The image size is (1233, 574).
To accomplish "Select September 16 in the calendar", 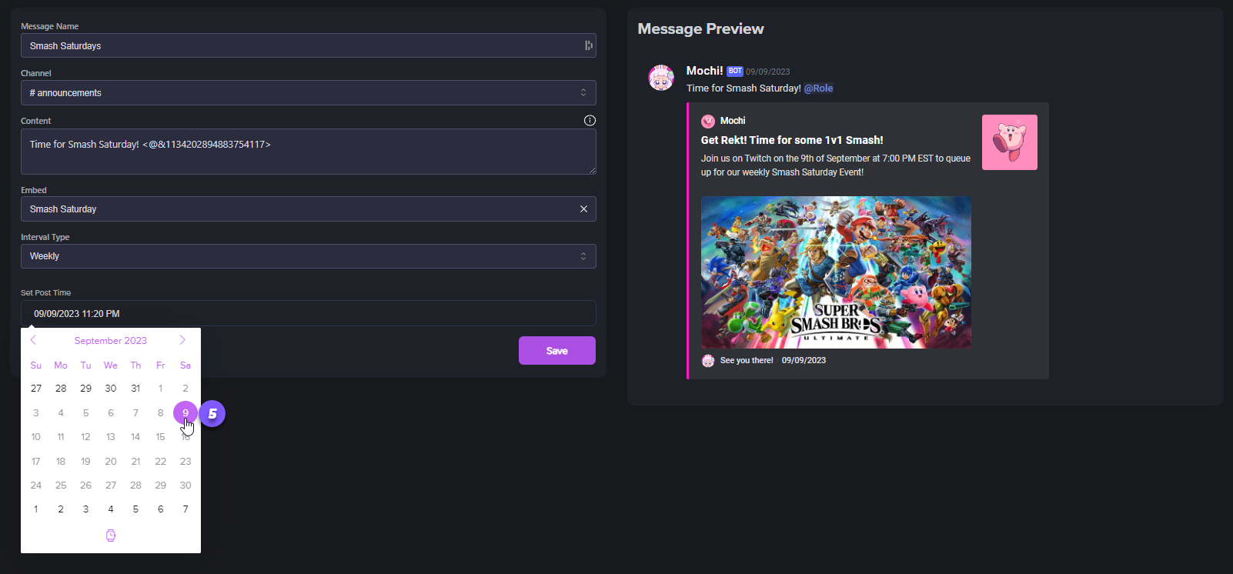I will tap(185, 438).
